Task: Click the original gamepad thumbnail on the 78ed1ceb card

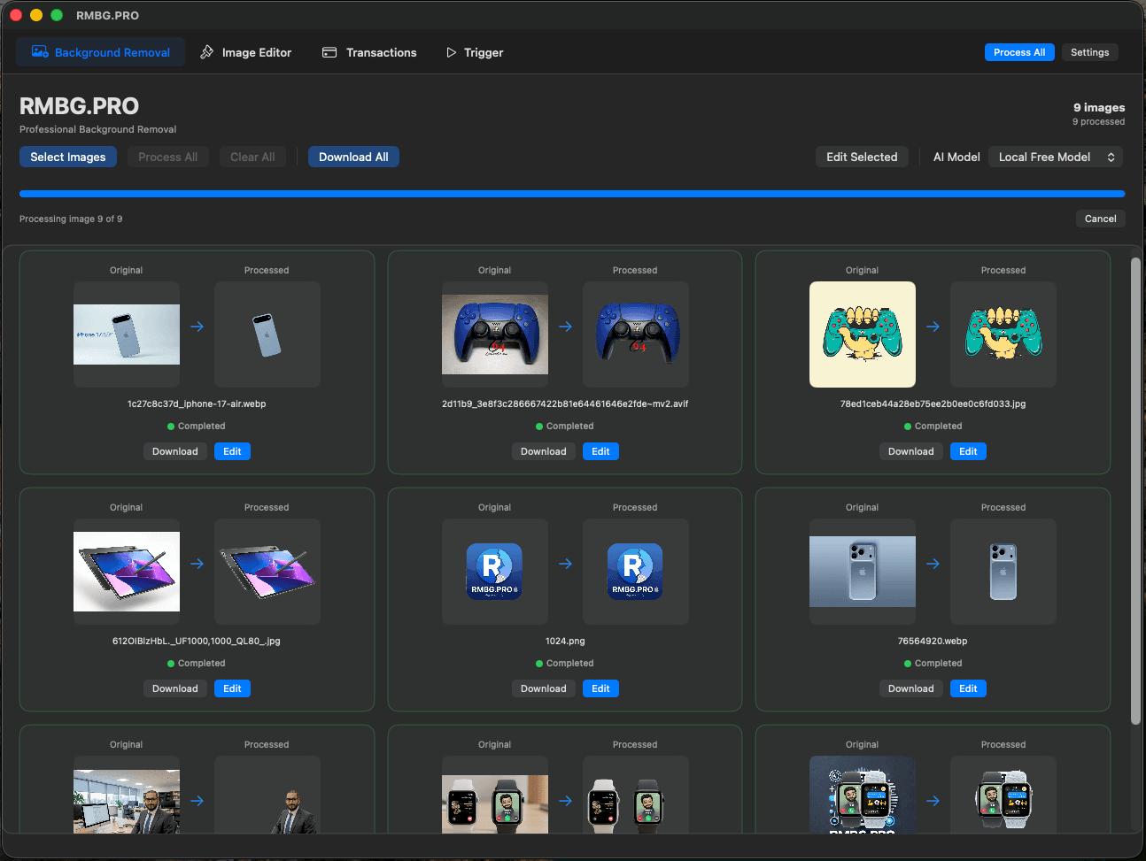Action: pos(862,334)
